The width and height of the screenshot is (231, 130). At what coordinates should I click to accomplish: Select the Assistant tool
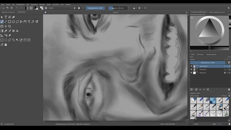(x=2, y=35)
